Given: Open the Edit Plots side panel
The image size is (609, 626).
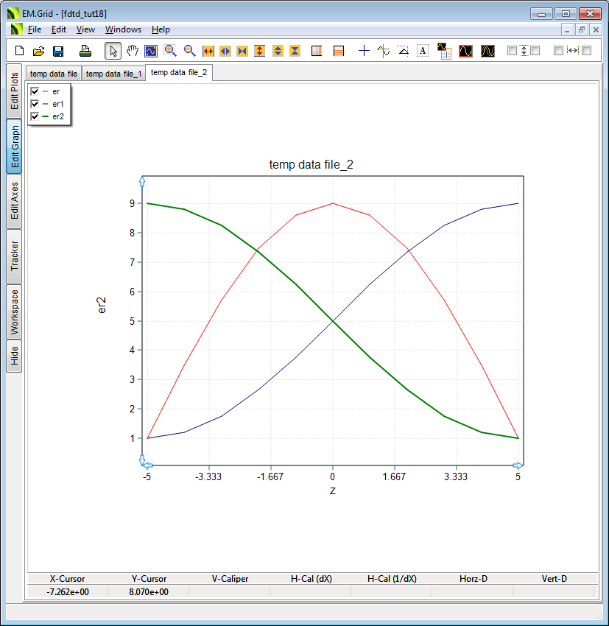Looking at the screenshot, I should (x=14, y=91).
